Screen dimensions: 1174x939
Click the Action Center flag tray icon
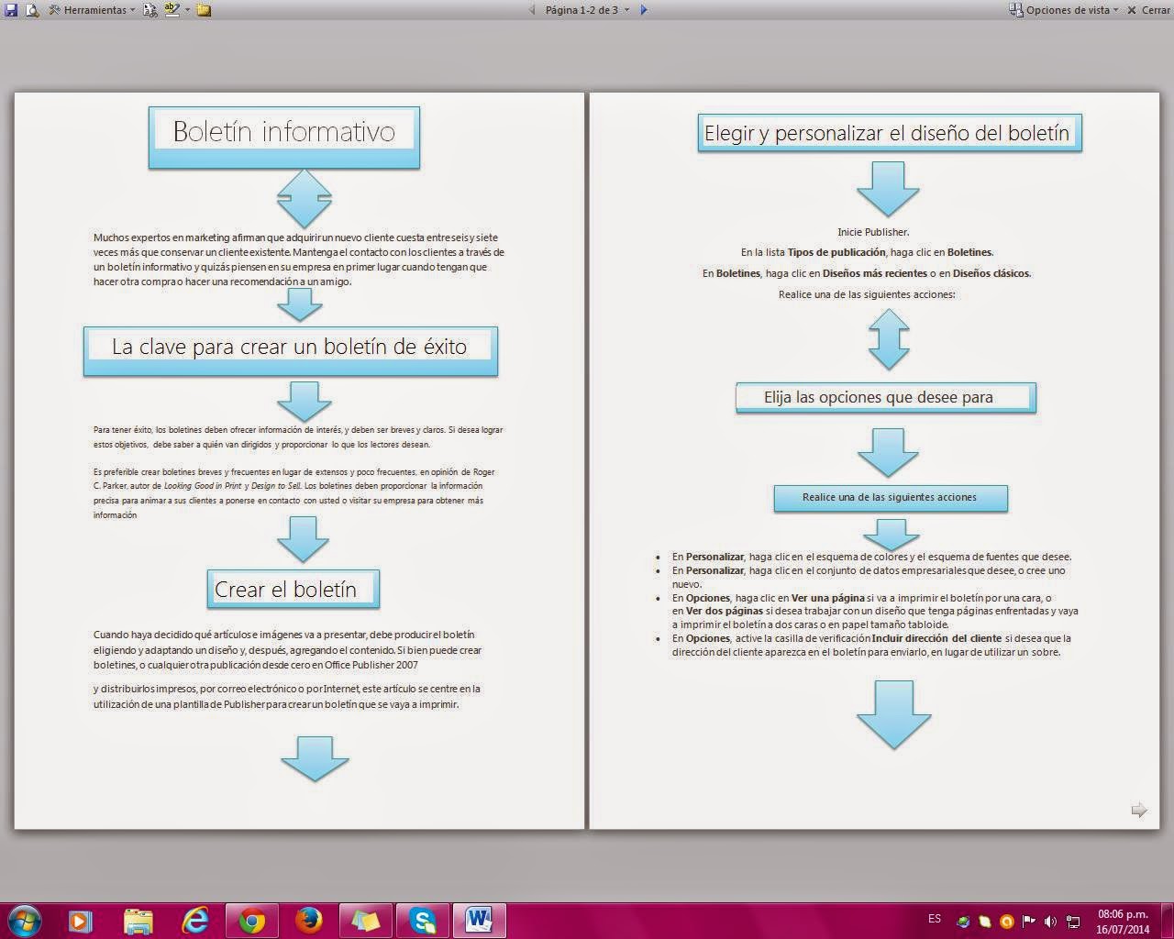click(1029, 922)
